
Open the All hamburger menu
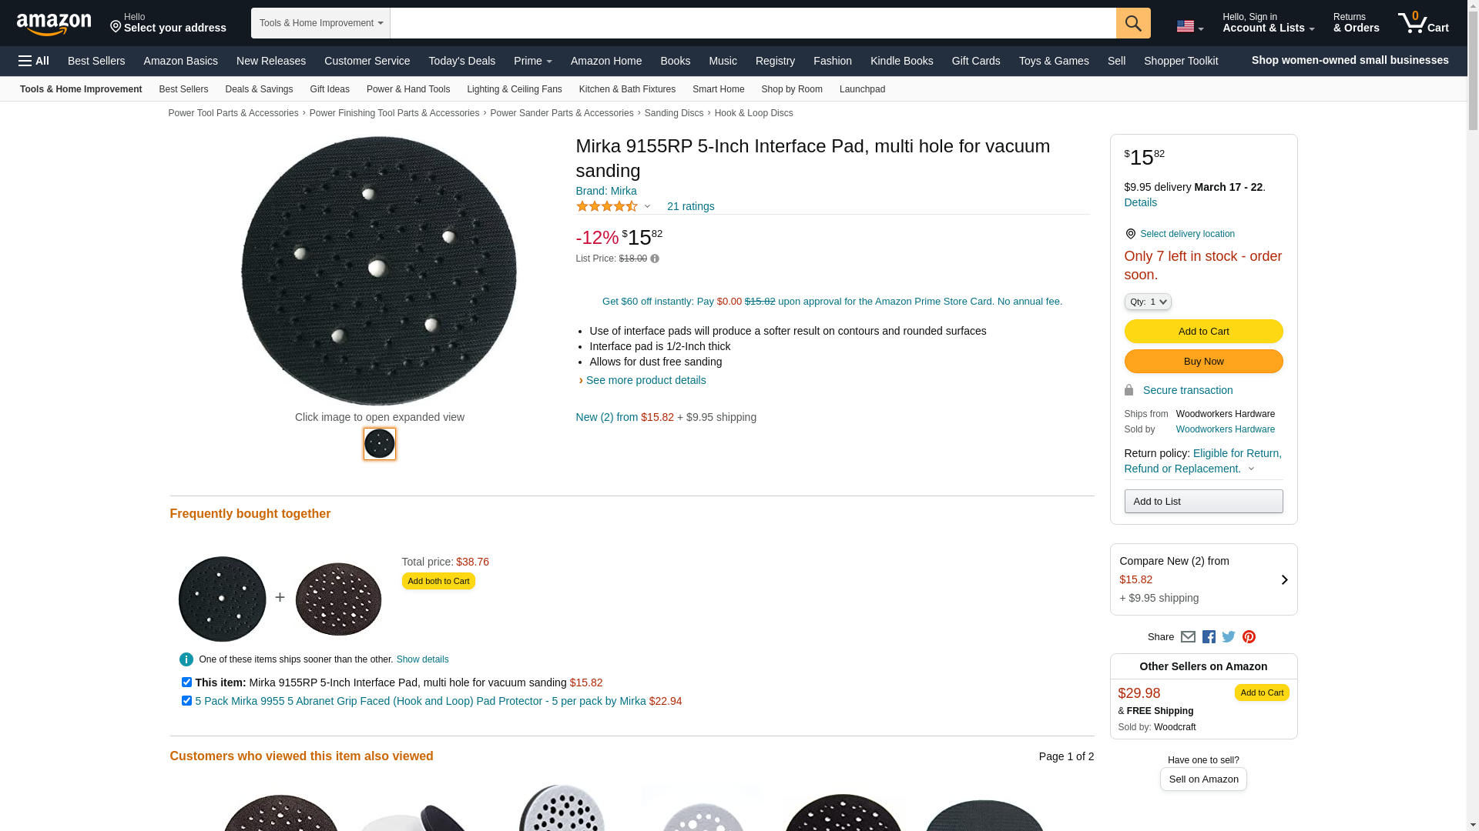pyautogui.click(x=34, y=61)
